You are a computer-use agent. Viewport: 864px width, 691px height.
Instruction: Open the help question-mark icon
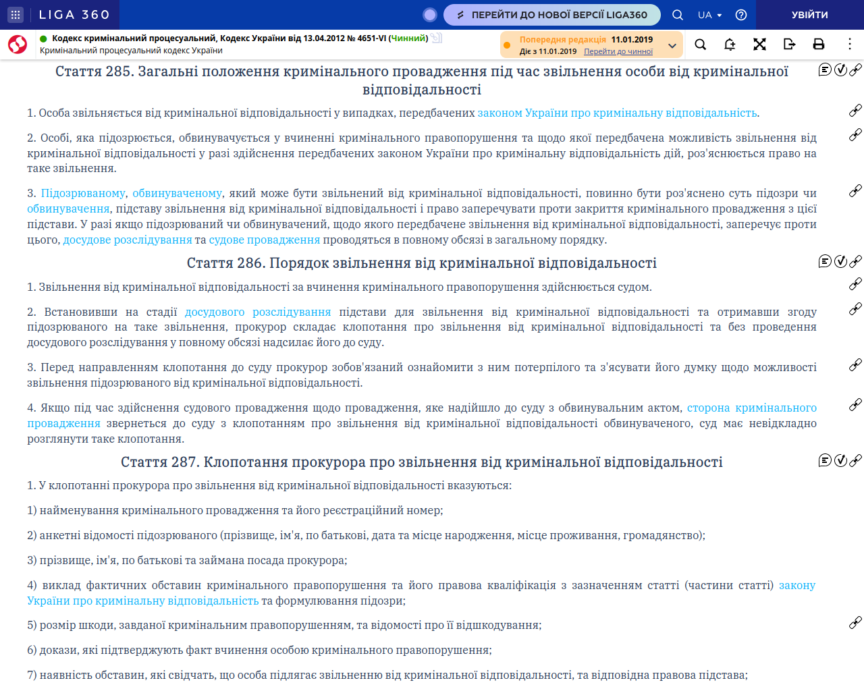tap(741, 15)
